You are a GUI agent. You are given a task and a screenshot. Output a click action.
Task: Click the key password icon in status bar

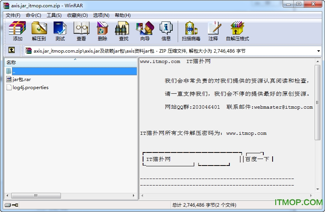[x=15, y=205]
